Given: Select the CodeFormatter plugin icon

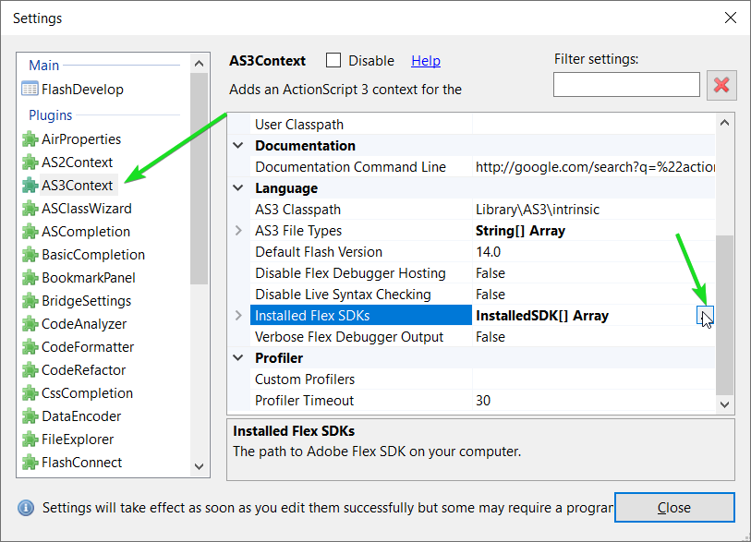Looking at the screenshot, I should pyautogui.click(x=30, y=346).
